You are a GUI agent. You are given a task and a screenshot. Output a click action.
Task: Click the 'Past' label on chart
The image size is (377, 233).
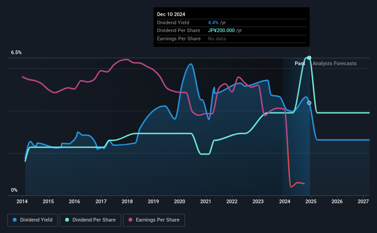pyautogui.click(x=300, y=63)
